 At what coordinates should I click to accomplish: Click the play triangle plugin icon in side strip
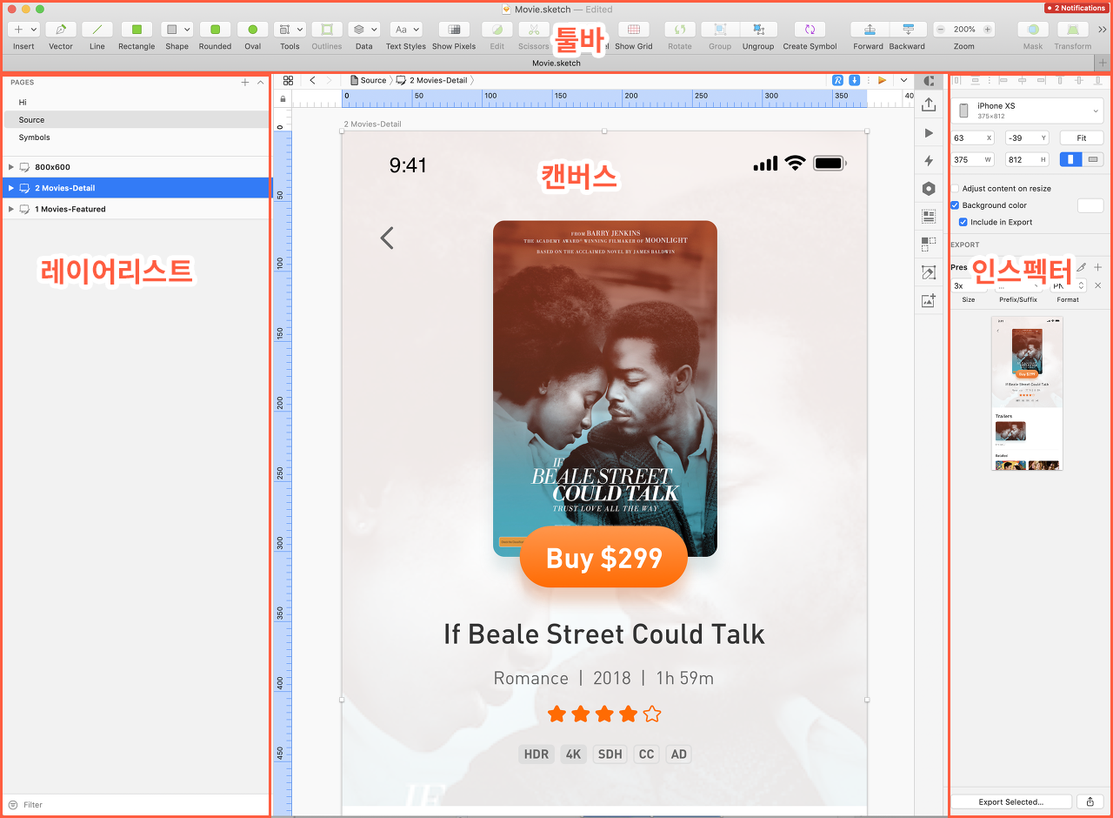pos(929,133)
